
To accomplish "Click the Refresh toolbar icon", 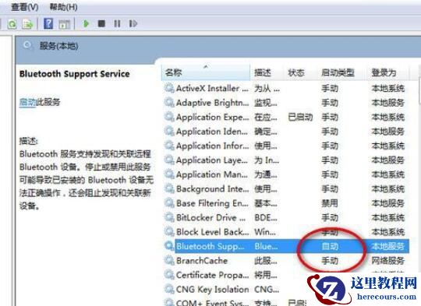I will (x=12, y=24).
